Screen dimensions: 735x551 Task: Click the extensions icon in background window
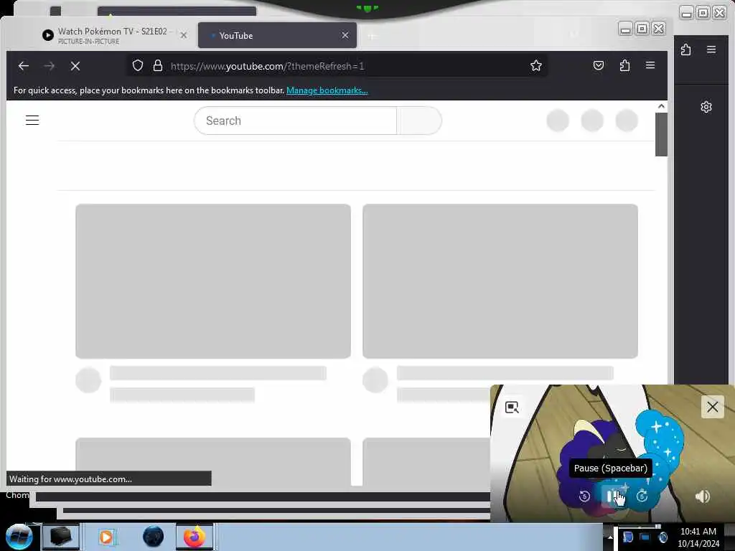[x=685, y=50]
